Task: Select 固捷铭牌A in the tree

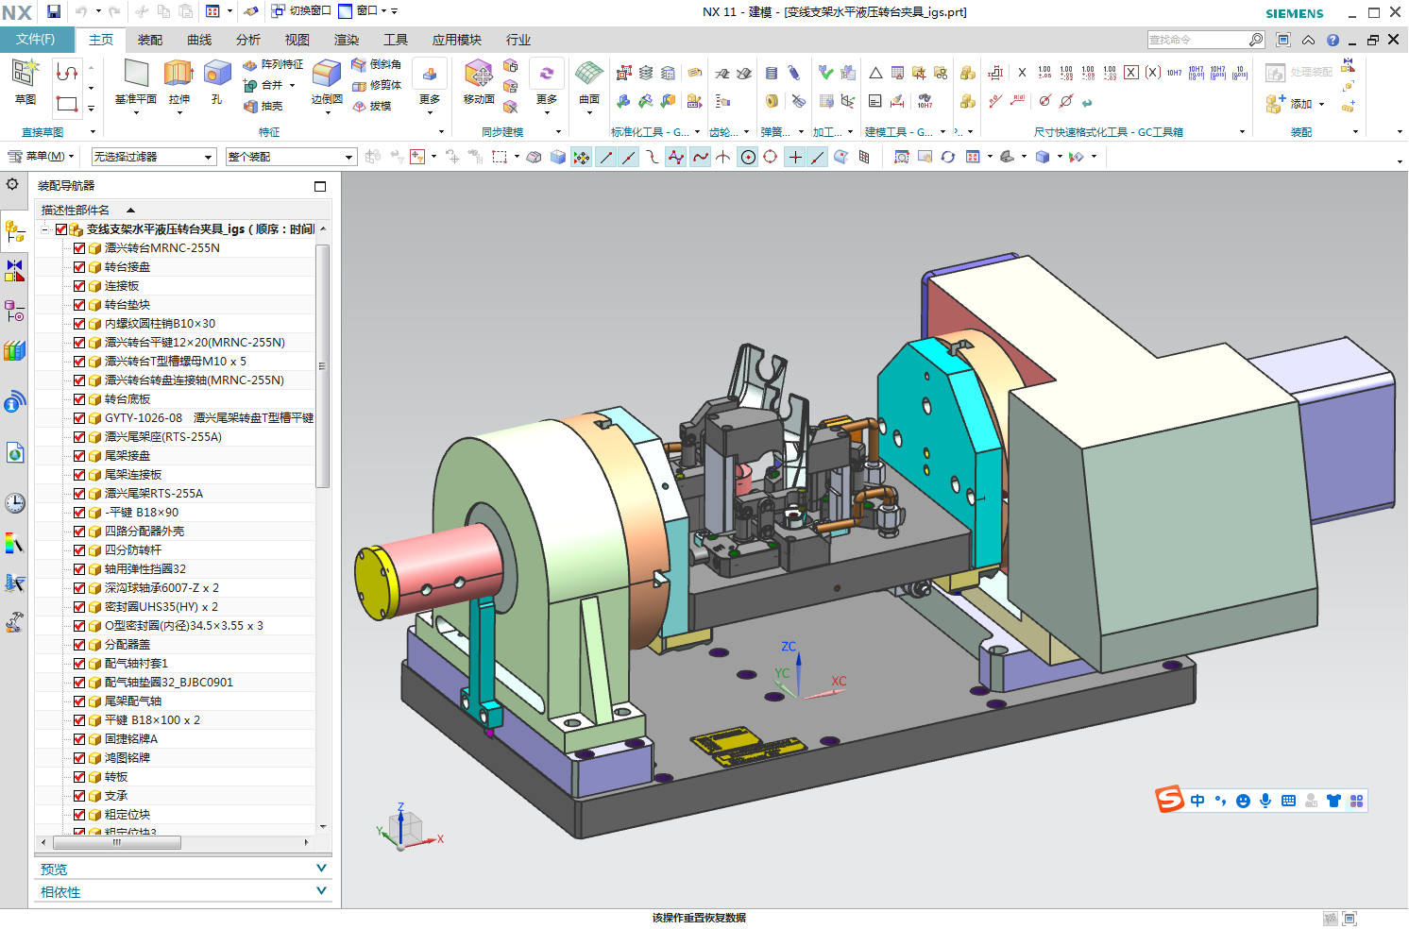Action: 131,739
